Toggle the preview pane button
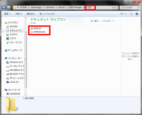The image size is (142, 115). coord(131,14)
